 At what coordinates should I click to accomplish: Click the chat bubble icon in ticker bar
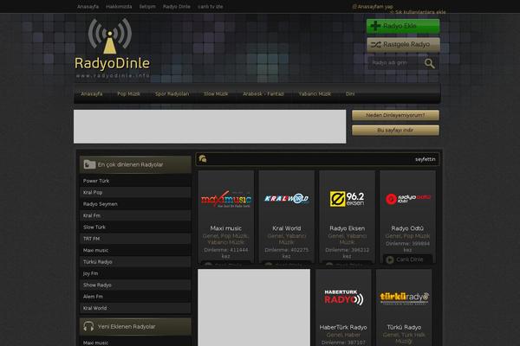pos(203,159)
